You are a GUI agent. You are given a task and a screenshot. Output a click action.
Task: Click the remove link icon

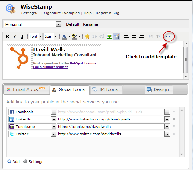pos(102,36)
